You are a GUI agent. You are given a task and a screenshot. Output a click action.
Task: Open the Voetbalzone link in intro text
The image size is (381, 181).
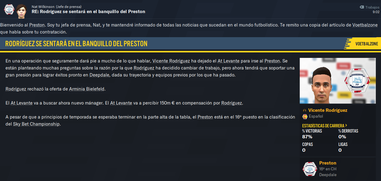[365, 25]
